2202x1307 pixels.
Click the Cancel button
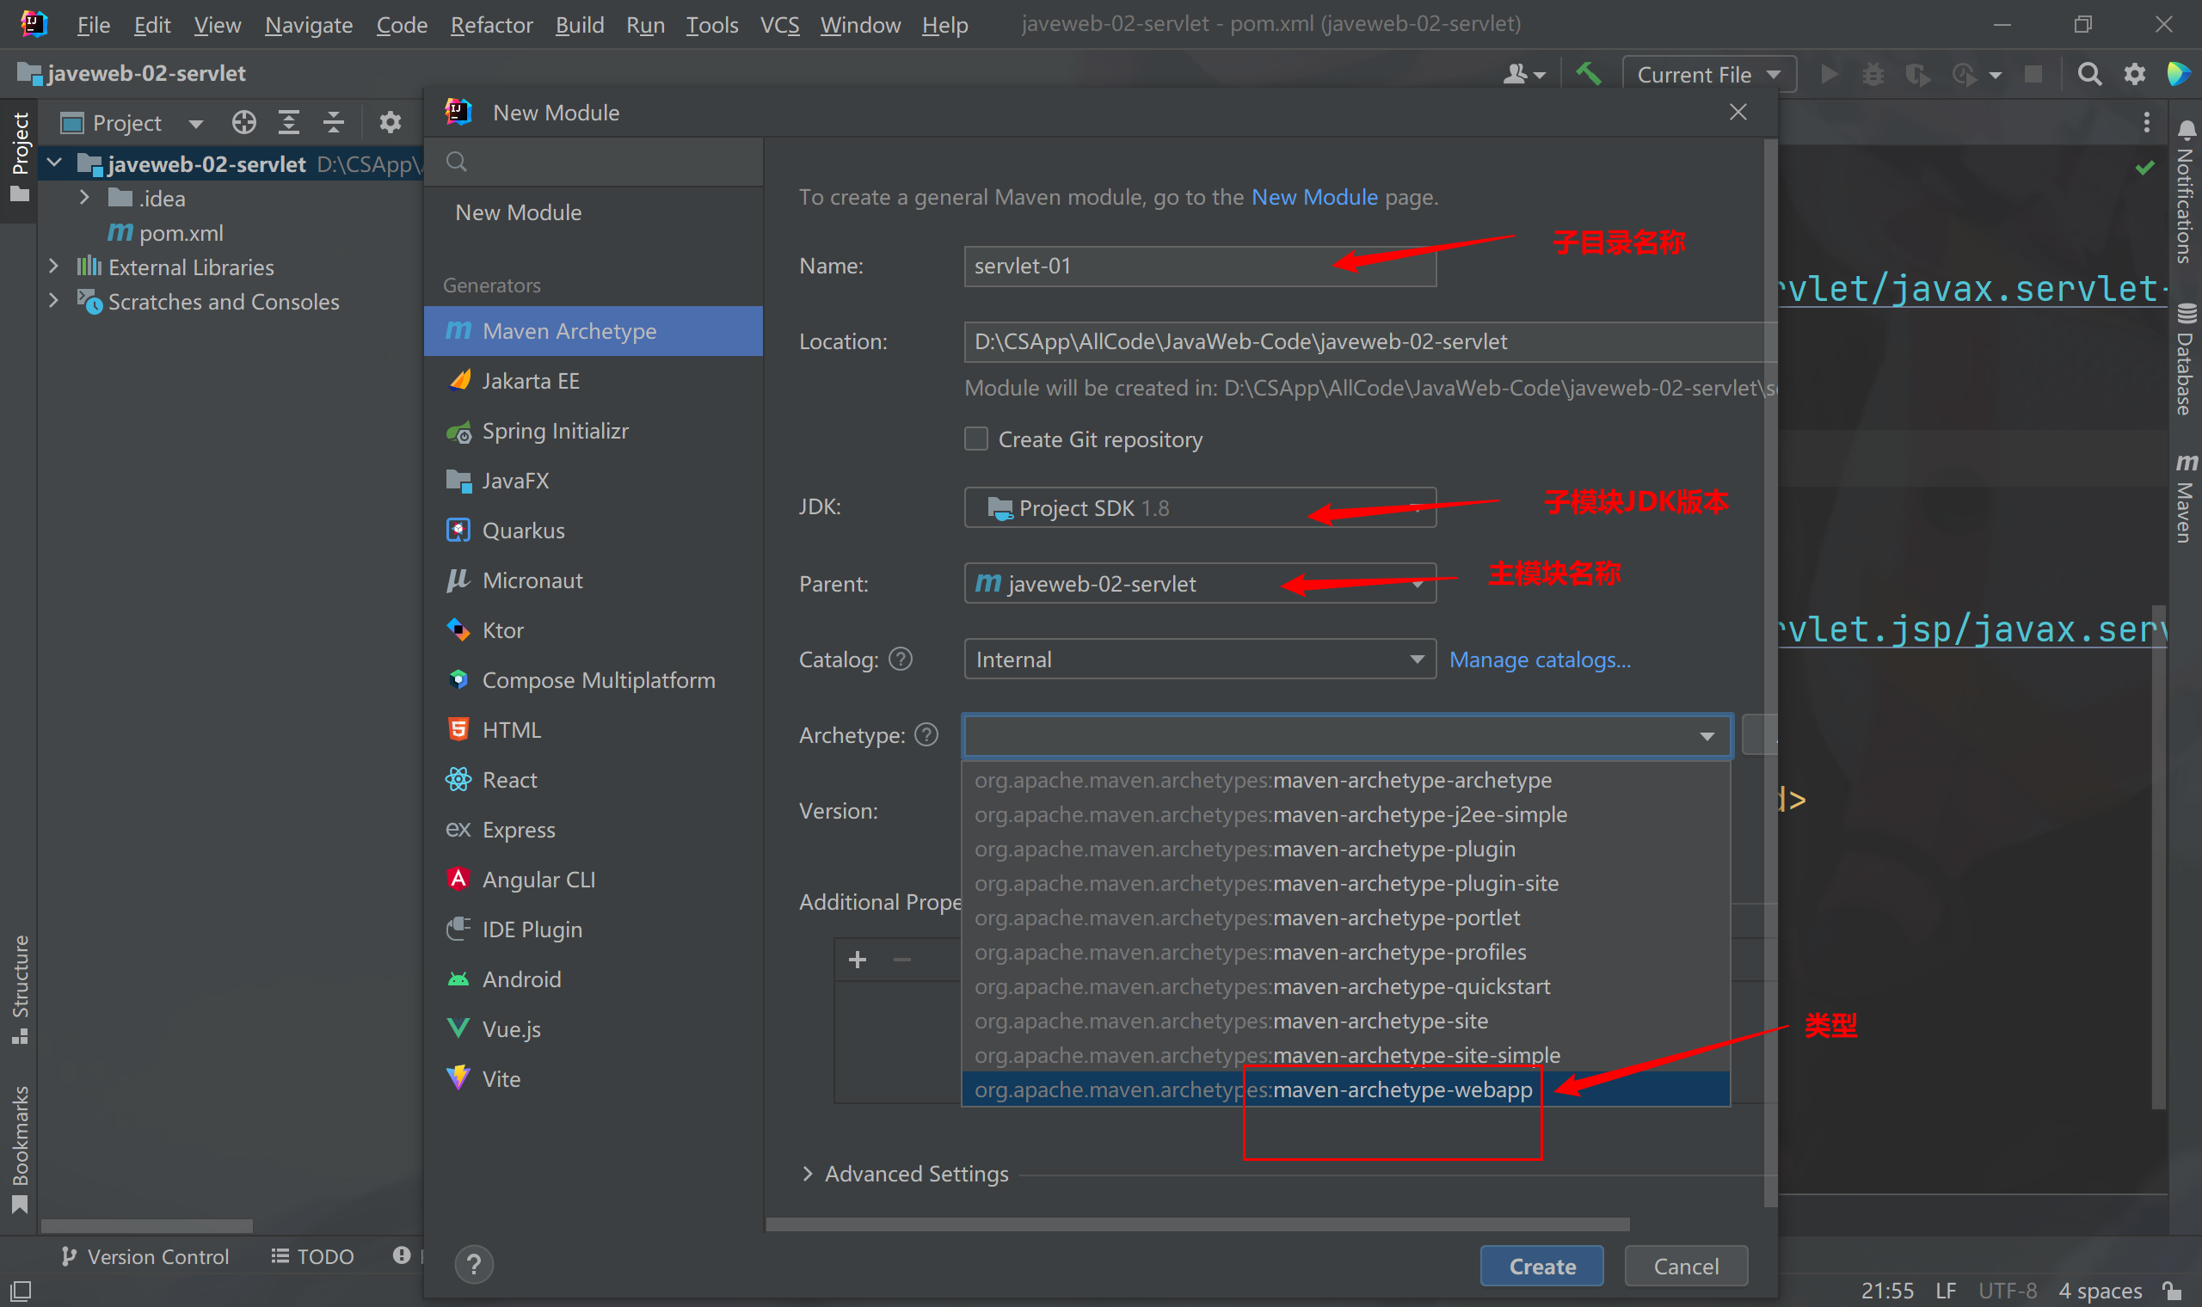pyautogui.click(x=1686, y=1267)
